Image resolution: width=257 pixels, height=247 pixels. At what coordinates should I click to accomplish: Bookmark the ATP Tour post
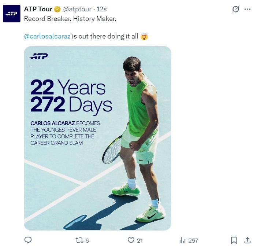pos(234,240)
